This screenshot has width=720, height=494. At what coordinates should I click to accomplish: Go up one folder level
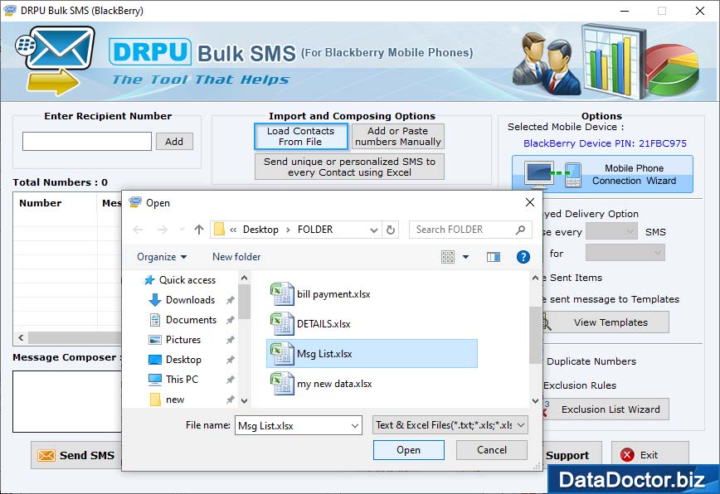point(199,230)
